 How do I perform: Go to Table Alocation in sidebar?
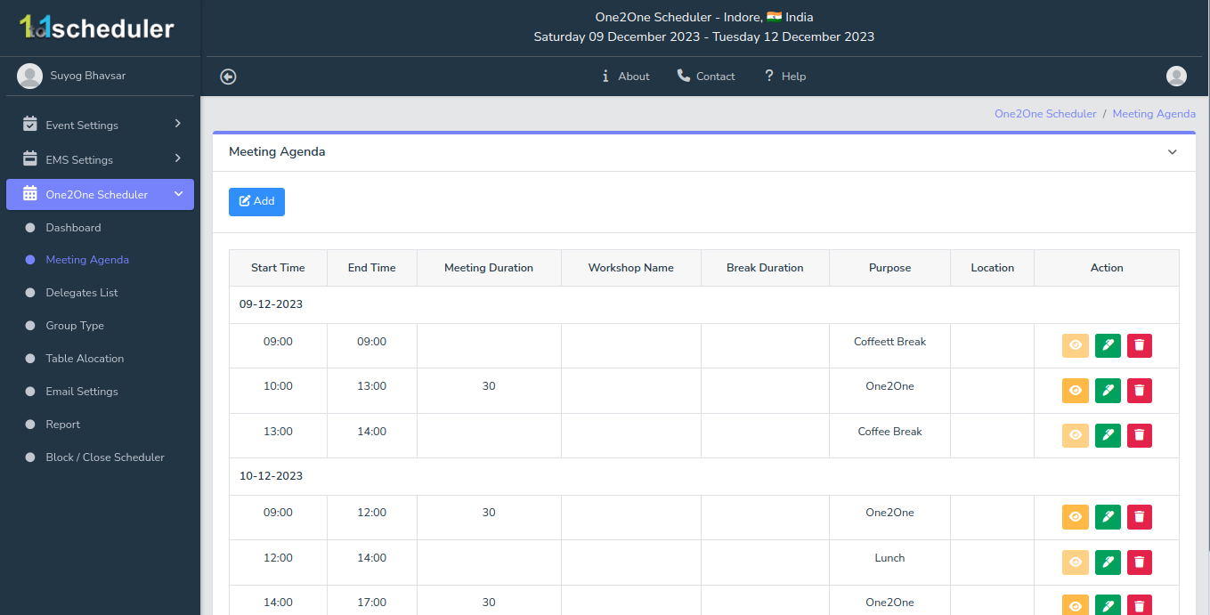85,359
